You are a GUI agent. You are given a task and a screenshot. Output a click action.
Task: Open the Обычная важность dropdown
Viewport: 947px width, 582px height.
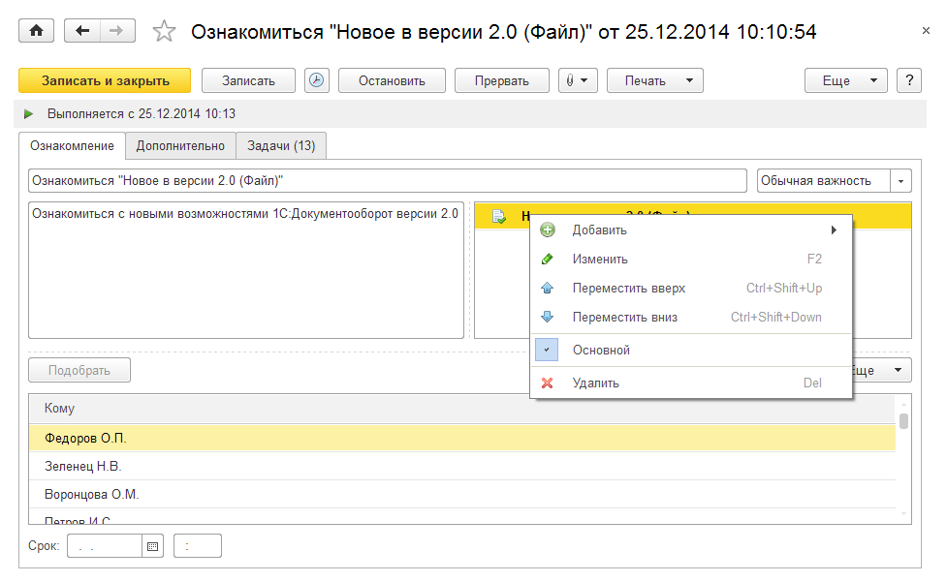[x=901, y=181]
